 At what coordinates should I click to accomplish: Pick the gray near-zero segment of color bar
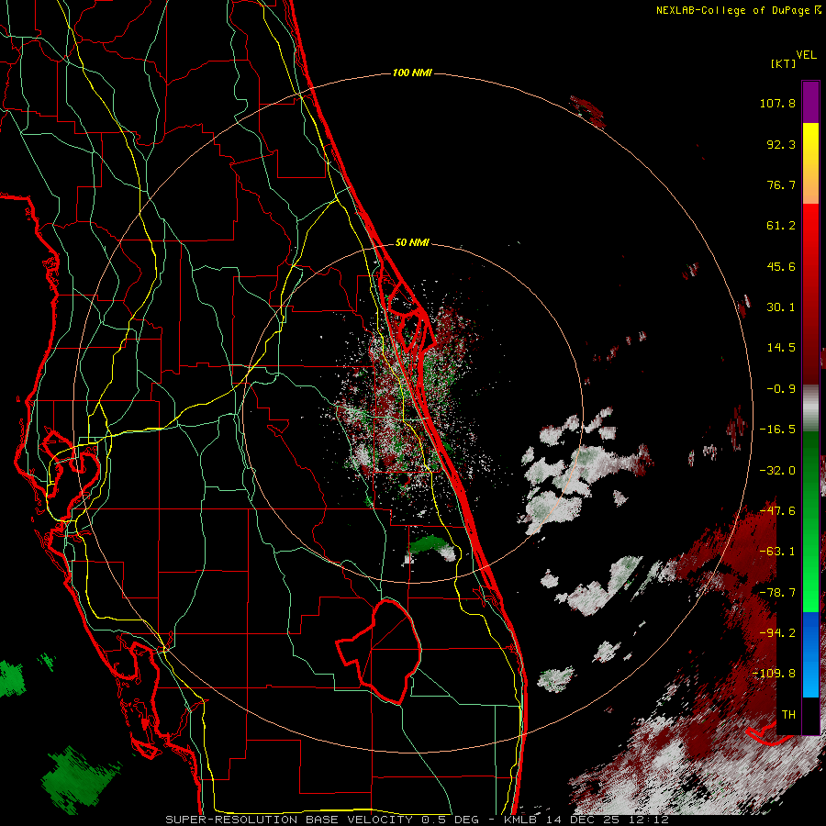tap(810, 408)
